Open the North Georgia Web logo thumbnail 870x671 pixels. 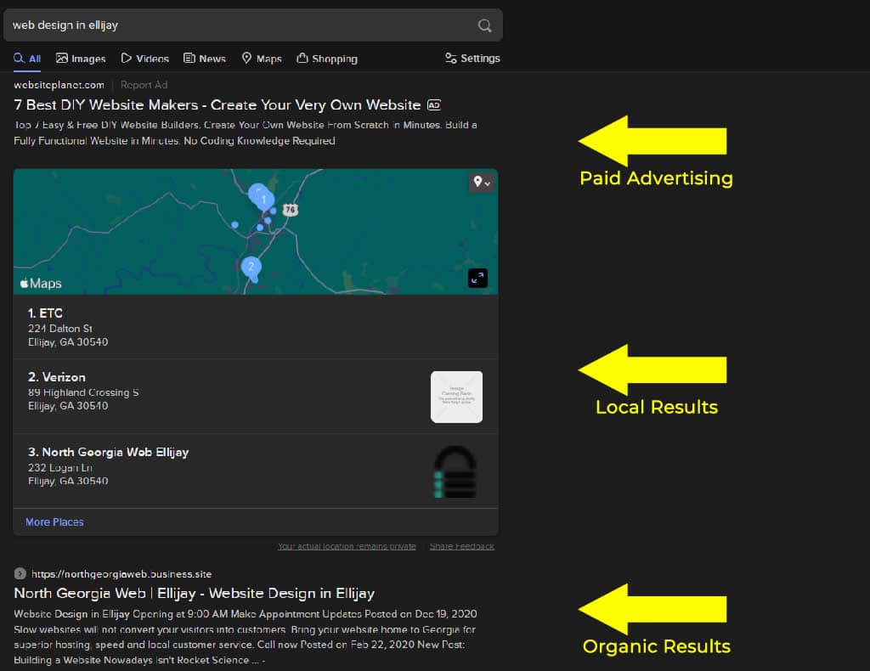point(455,472)
